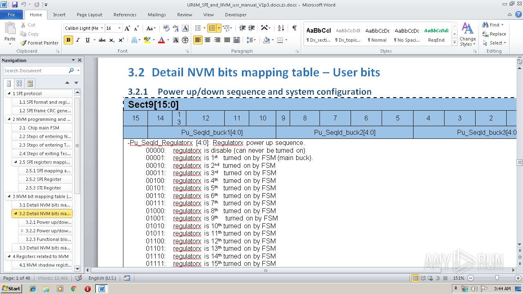The image size is (523, 294).
Task: Click Save icon in quick access toolbar
Action: point(15,4)
